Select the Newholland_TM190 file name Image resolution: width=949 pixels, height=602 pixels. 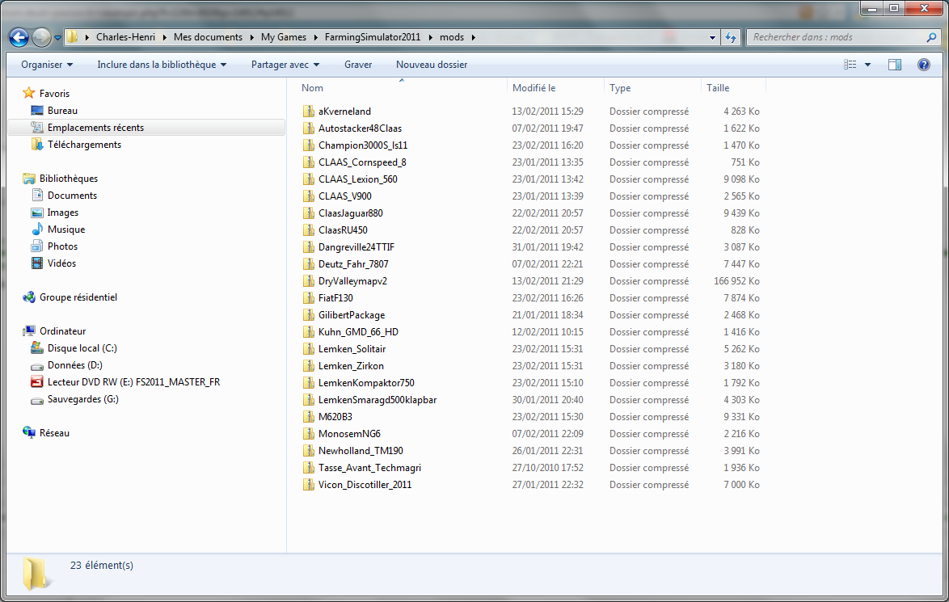tap(361, 451)
